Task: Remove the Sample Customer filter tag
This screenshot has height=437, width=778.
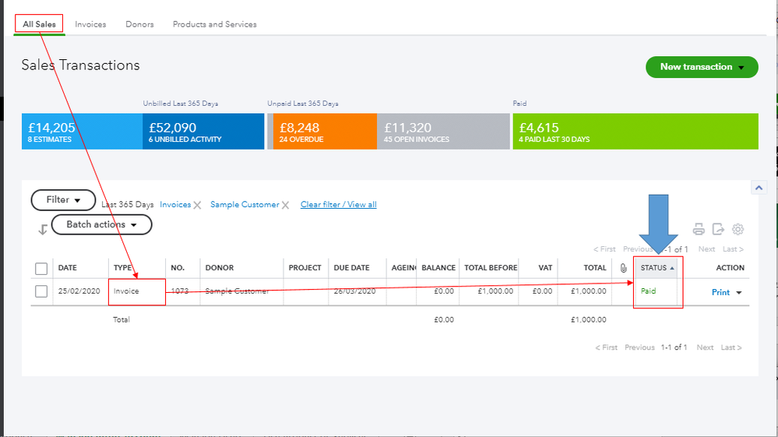Action: (x=285, y=205)
